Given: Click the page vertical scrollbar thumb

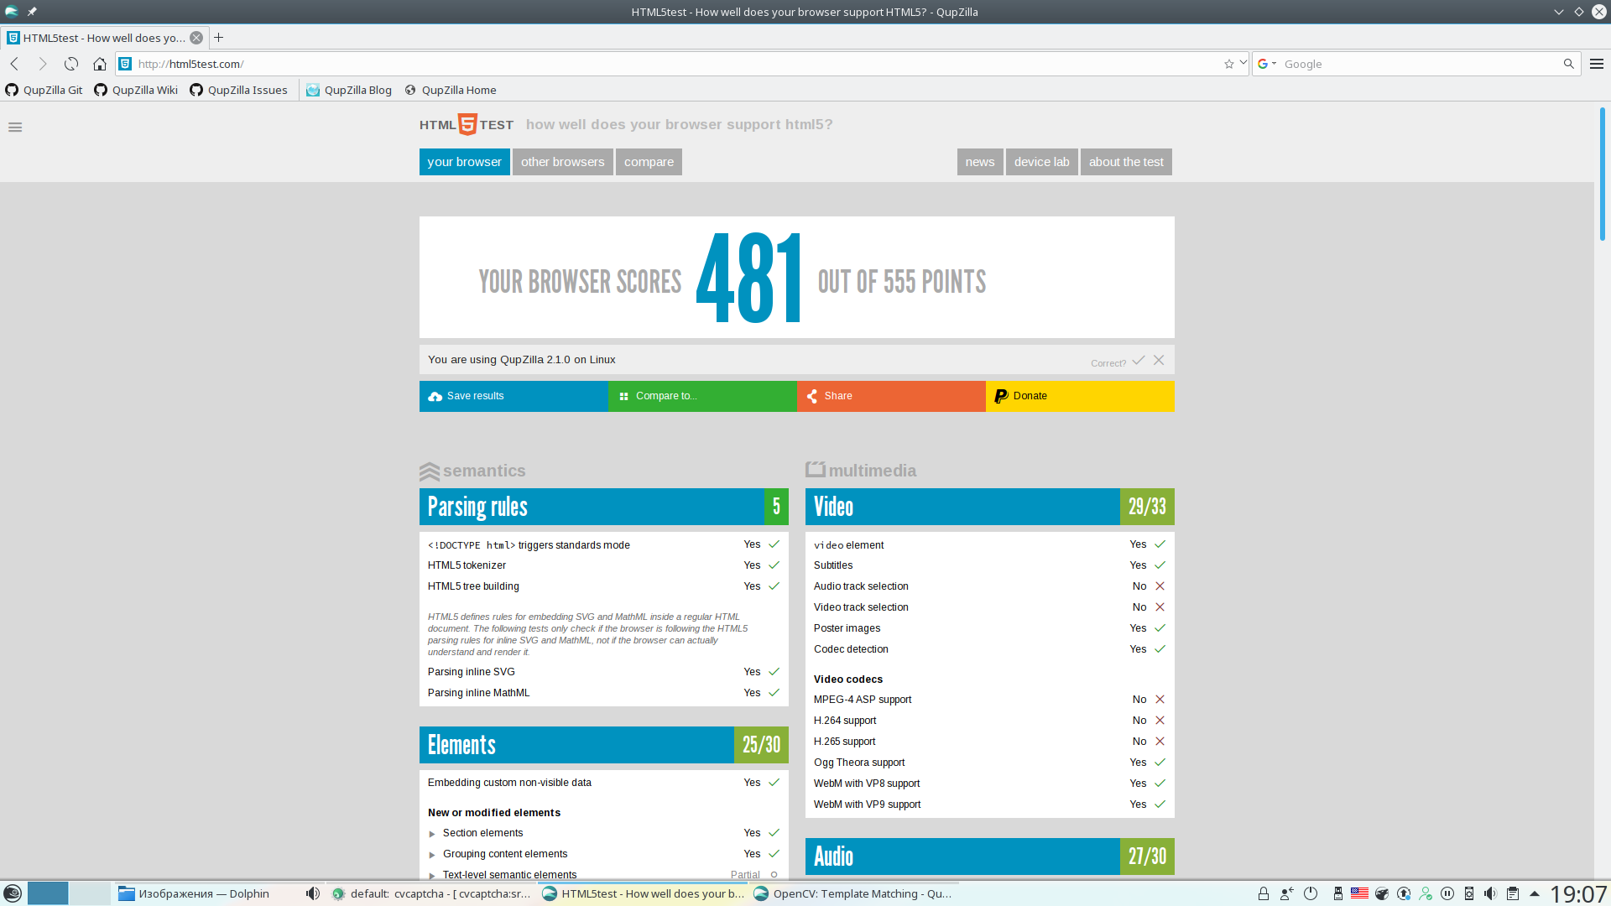Looking at the screenshot, I should (1603, 174).
